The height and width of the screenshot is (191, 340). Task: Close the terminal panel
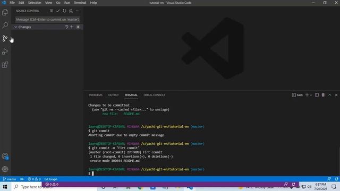pyautogui.click(x=336, y=95)
